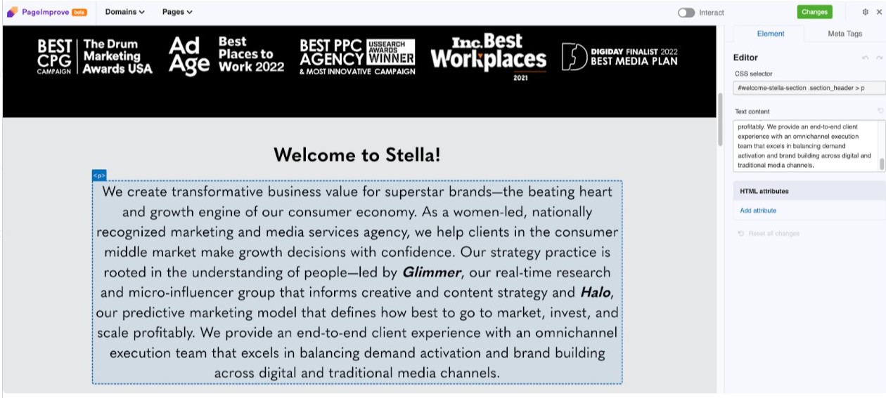Click the <p> element tag badge
This screenshot has width=886, height=398.
pyautogui.click(x=99, y=175)
